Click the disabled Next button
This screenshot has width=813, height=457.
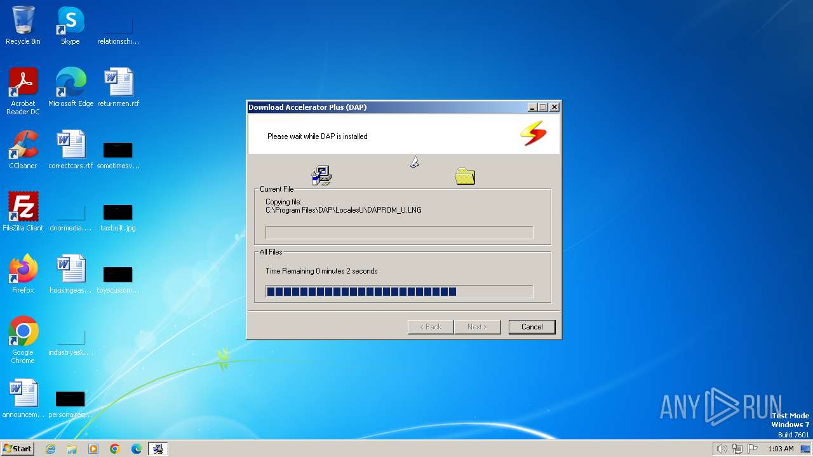(477, 327)
